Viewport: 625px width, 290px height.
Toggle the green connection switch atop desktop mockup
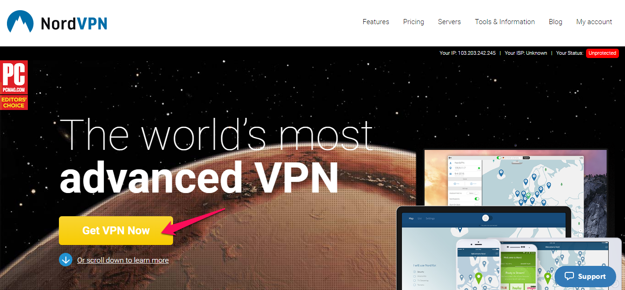[499, 158]
